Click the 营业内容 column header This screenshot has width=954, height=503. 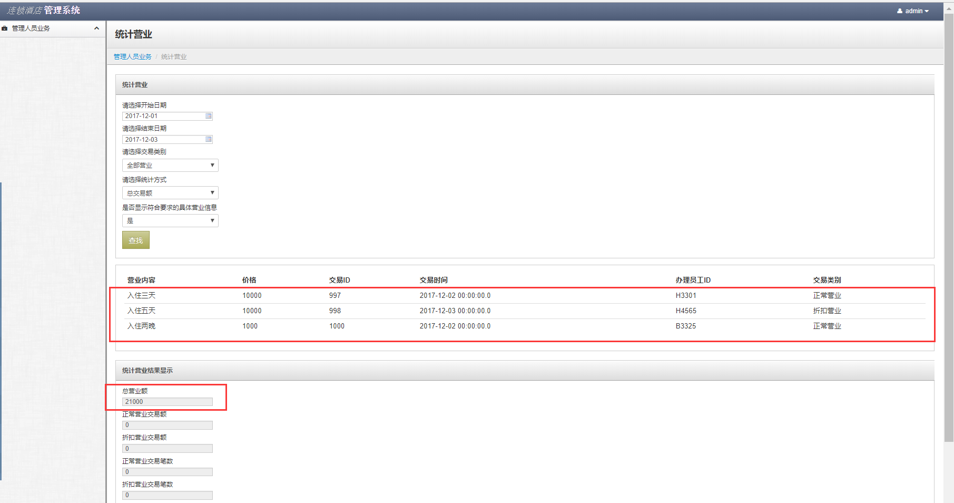click(141, 280)
